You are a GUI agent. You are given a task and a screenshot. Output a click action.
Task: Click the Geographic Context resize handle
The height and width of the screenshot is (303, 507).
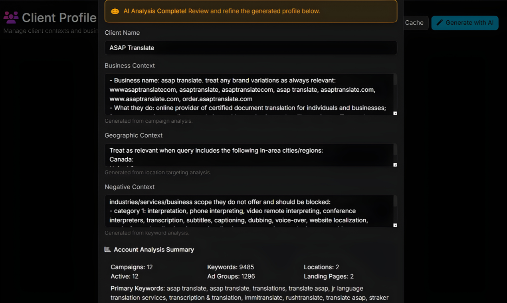395,165
